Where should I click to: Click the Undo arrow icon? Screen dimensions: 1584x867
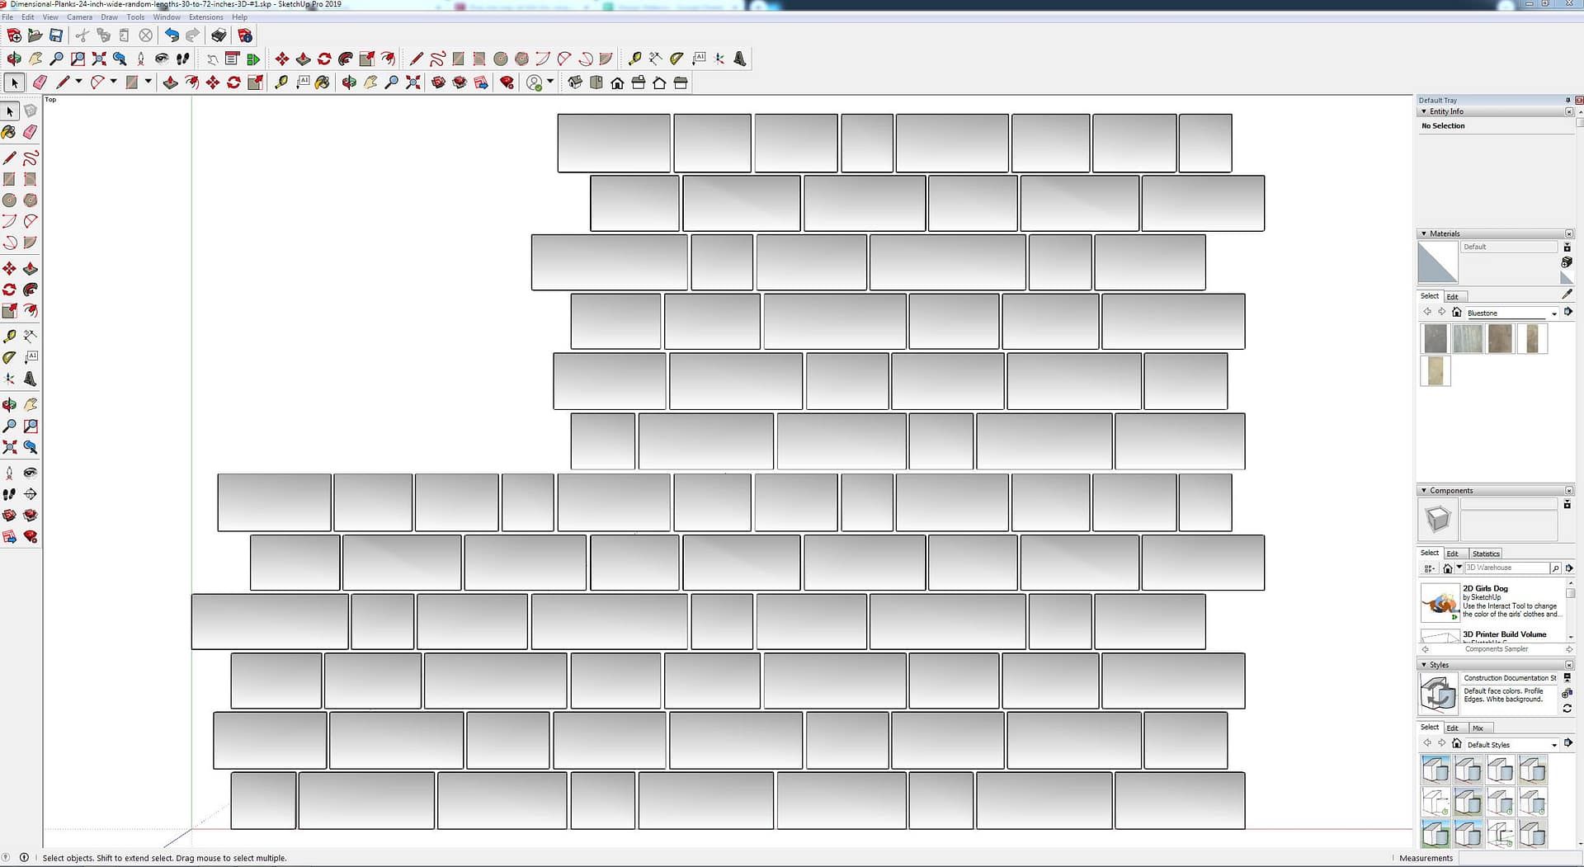[172, 35]
